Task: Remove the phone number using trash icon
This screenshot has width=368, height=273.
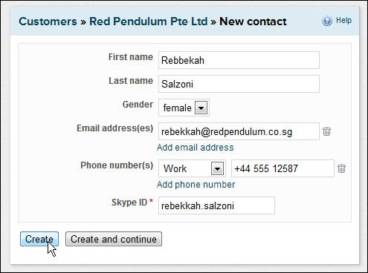Action: click(341, 168)
